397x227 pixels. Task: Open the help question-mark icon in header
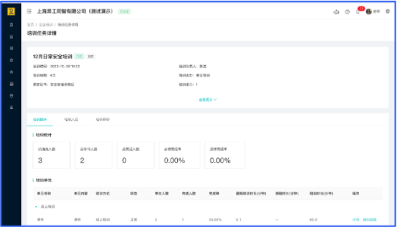point(347,12)
